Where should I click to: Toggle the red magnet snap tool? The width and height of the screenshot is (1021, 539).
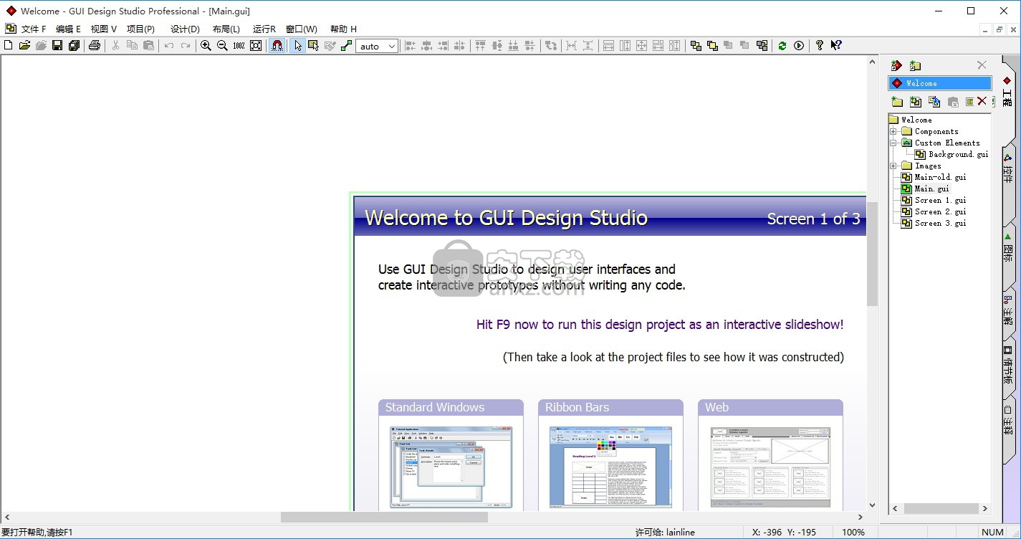(x=277, y=45)
